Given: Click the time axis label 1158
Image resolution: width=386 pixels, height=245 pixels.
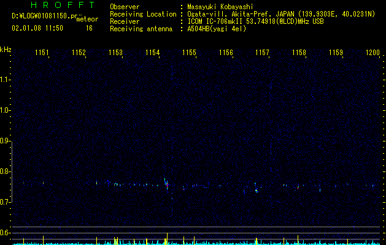Looking at the screenshot, I should [299, 53].
